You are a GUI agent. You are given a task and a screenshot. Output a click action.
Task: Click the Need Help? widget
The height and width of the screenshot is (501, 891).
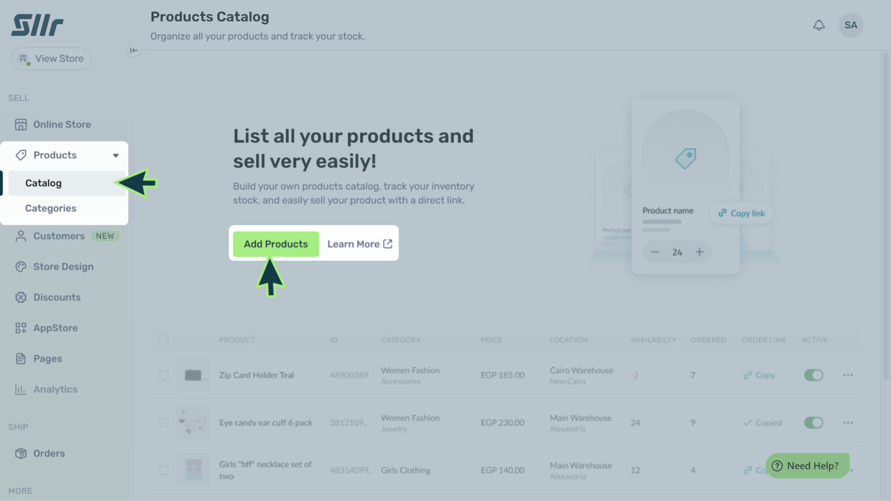(x=807, y=466)
